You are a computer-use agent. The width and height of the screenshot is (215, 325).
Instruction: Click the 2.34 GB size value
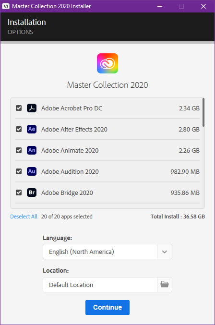pos(189,108)
